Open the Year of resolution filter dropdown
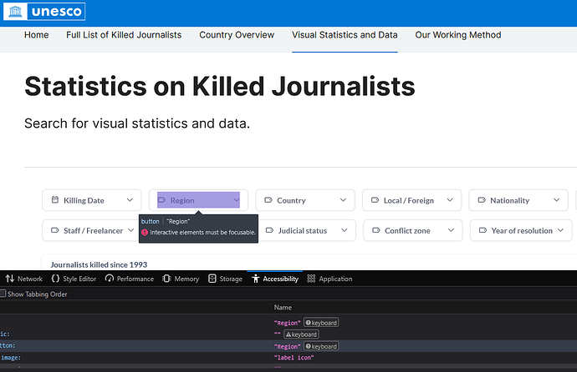The image size is (577, 372). coord(521,230)
